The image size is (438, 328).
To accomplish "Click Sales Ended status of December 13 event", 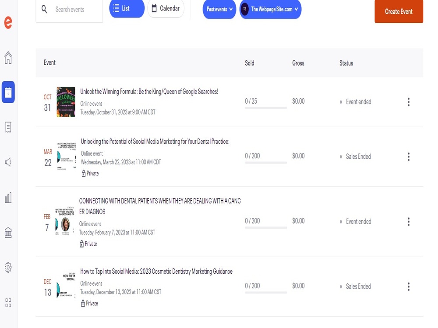I will point(358,286).
